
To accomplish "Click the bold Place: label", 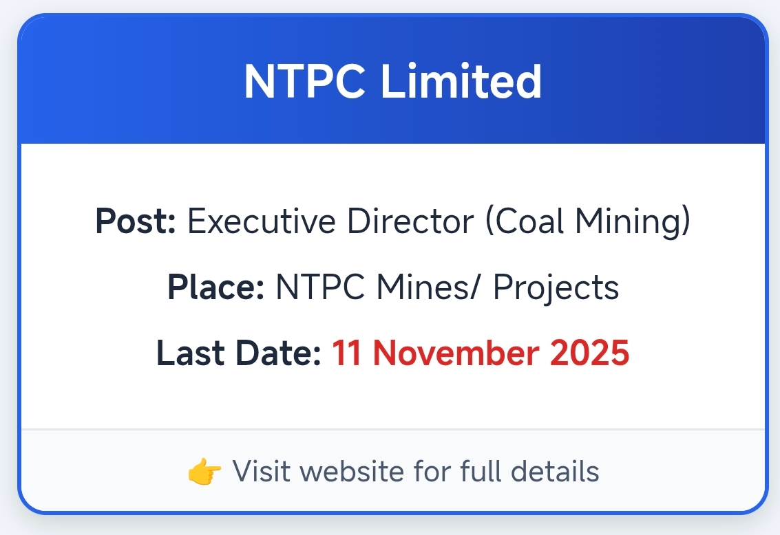I will (x=215, y=287).
